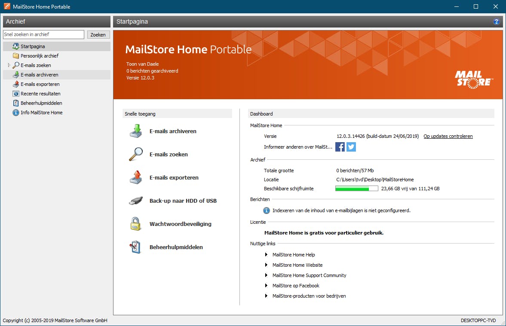This screenshot has height=326, width=506.
Task: Click the DESKTOPPC-TVD status bar text
Action: pyautogui.click(x=478, y=320)
